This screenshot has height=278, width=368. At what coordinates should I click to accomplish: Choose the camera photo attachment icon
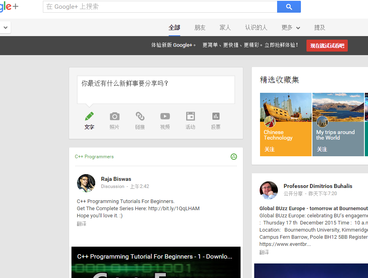pos(115,116)
